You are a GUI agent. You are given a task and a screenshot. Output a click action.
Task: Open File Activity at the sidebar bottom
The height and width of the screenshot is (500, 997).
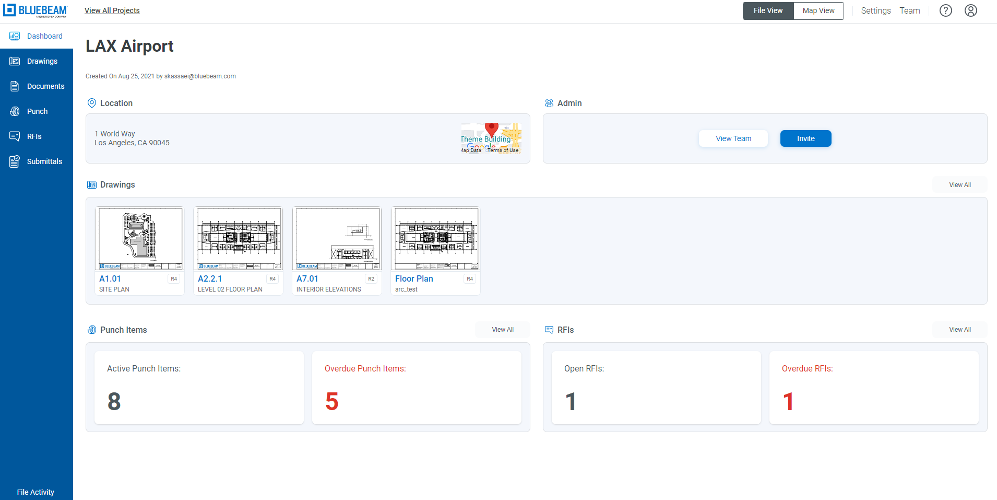click(x=35, y=492)
